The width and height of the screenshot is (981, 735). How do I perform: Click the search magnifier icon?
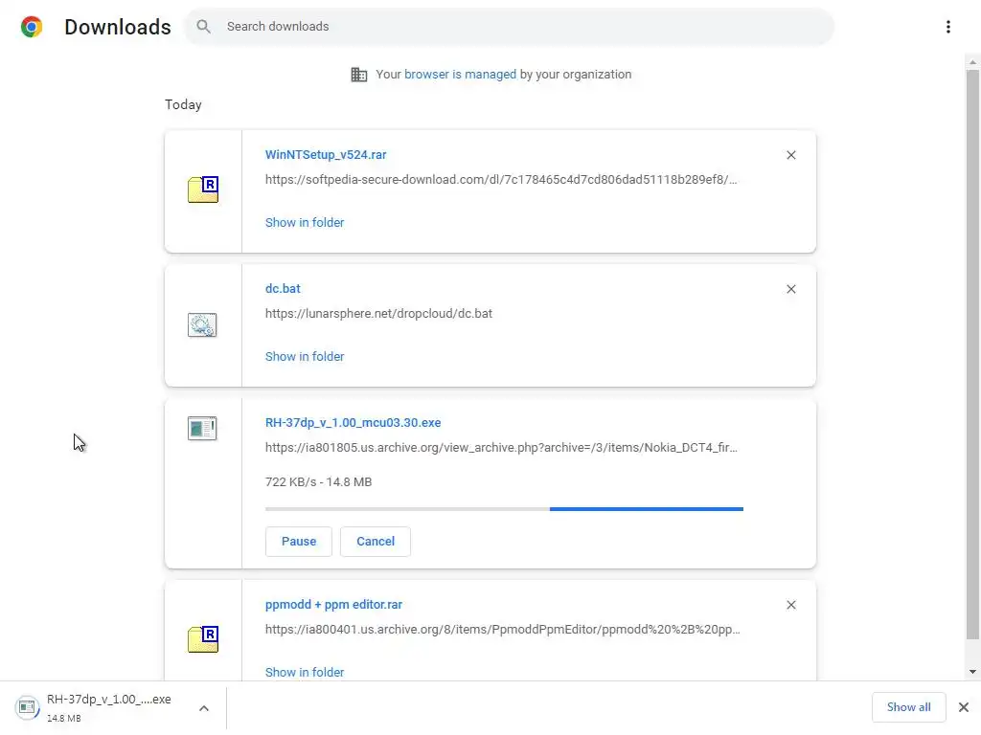pyautogui.click(x=203, y=27)
